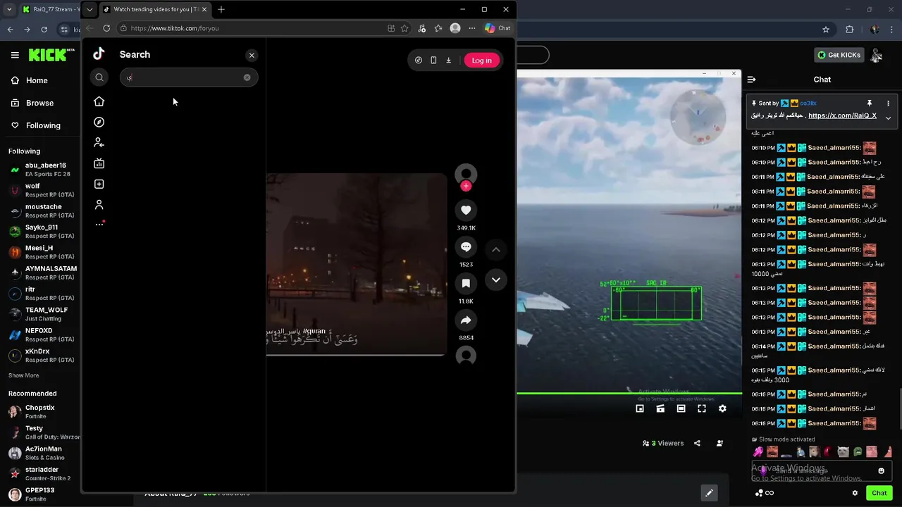Open Kick hamburger menu

coord(15,55)
